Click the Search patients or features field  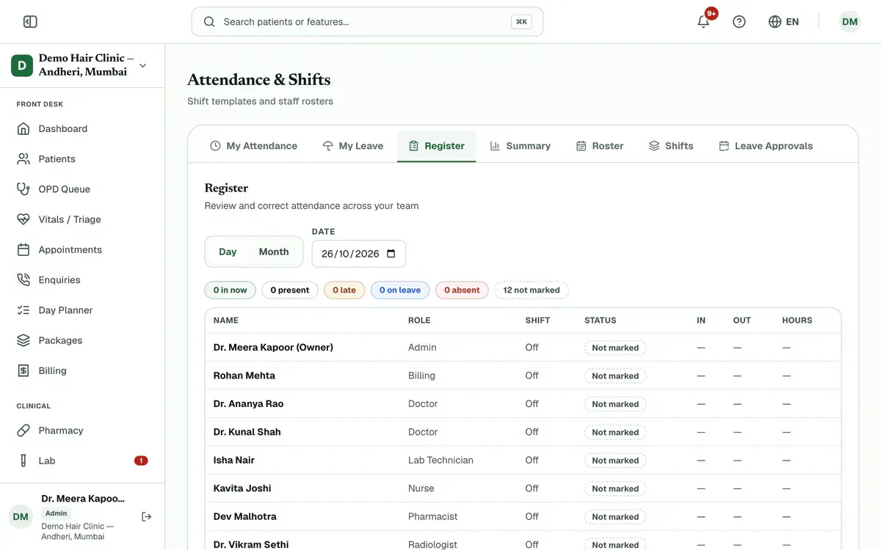367,22
